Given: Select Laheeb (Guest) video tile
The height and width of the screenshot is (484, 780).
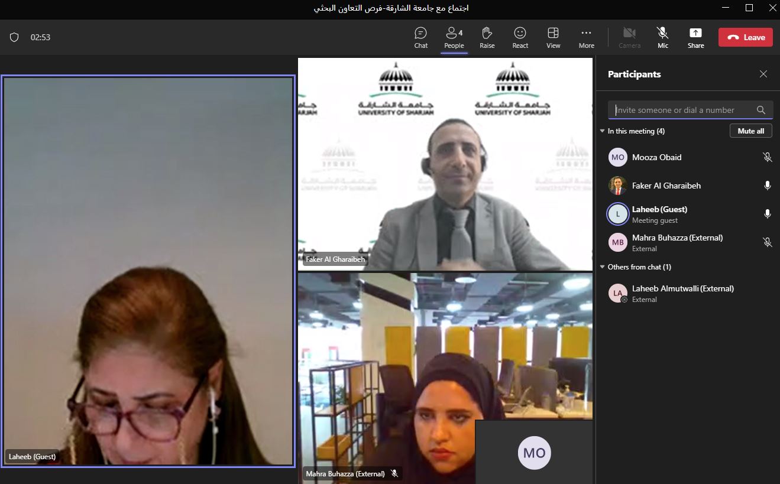Looking at the screenshot, I should click(x=148, y=271).
